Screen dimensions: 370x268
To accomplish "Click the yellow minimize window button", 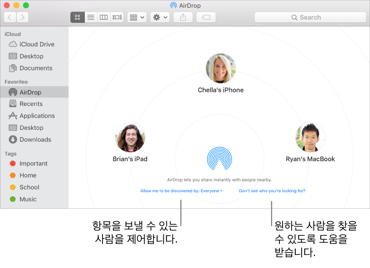I will [x=16, y=5].
